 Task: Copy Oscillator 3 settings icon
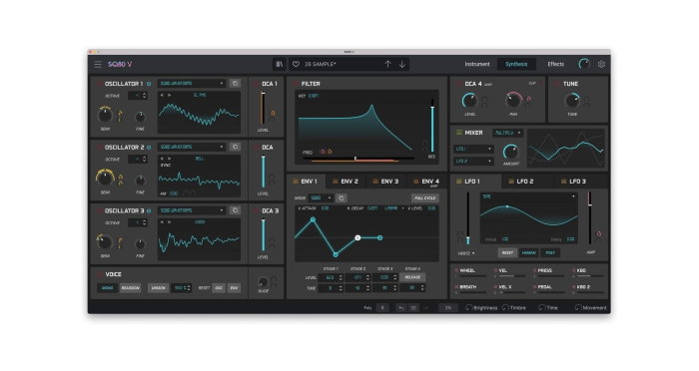click(235, 210)
